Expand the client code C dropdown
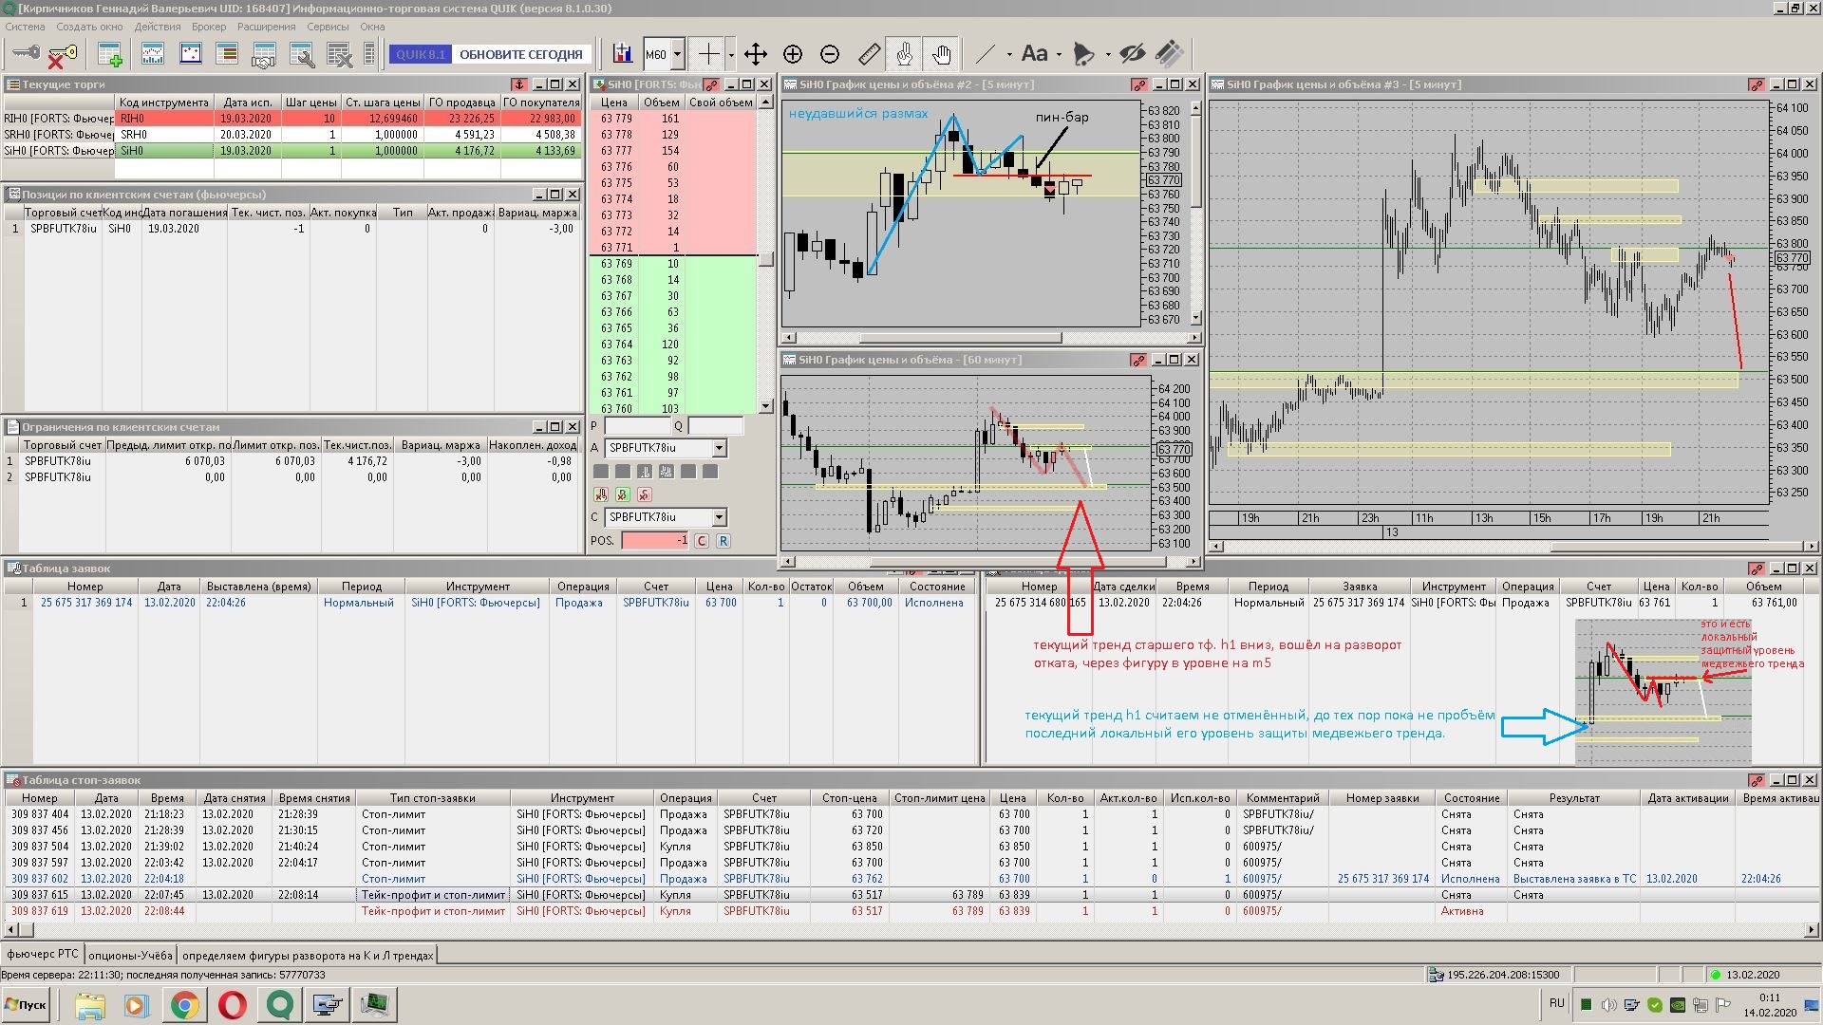 (x=719, y=517)
